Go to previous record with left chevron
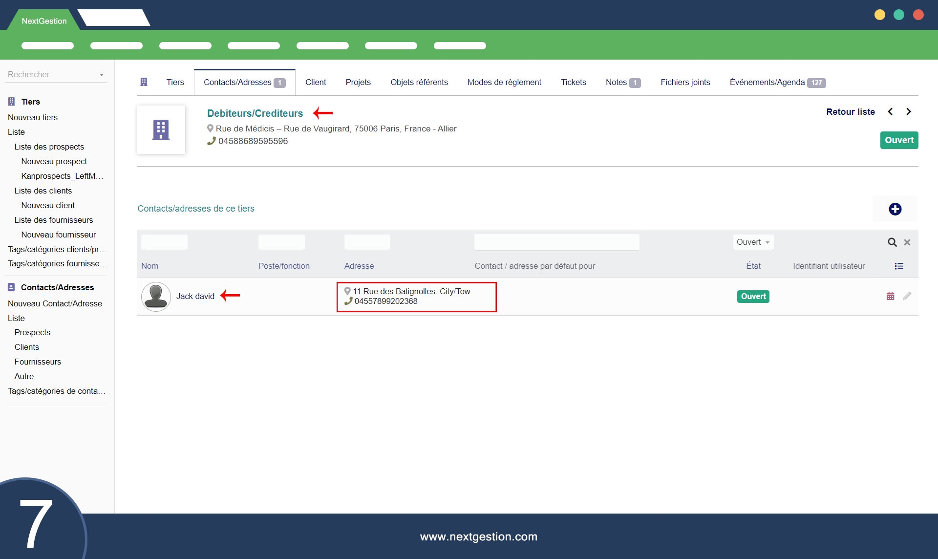The height and width of the screenshot is (559, 938). [x=890, y=112]
